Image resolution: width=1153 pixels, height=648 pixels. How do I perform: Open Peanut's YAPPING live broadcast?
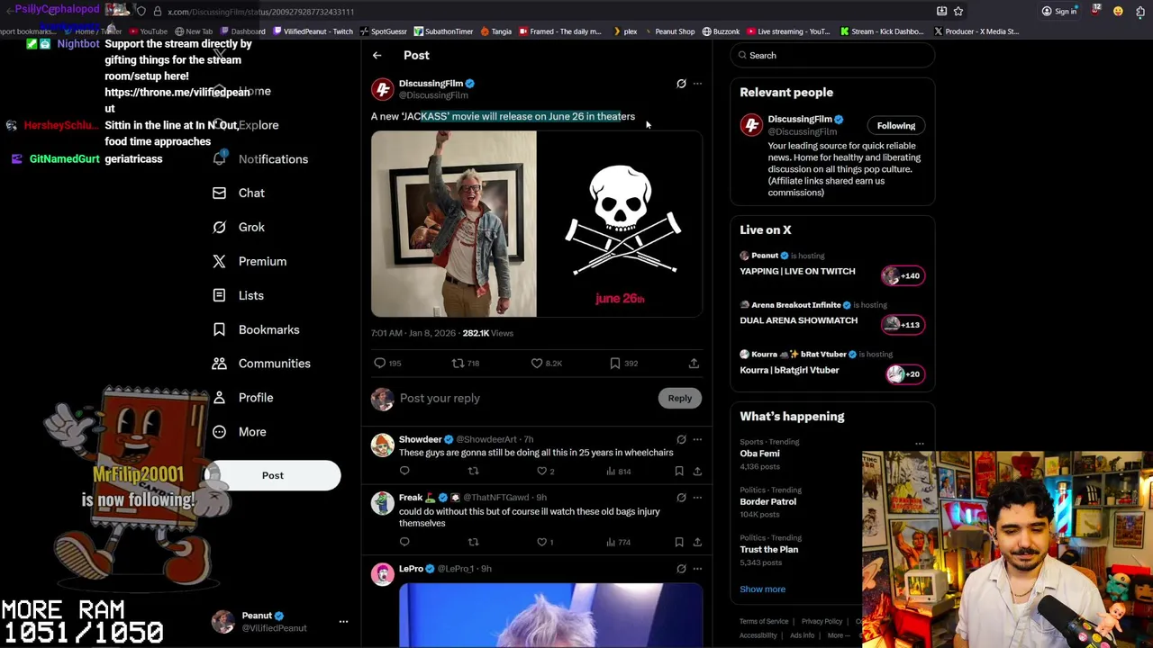(832, 267)
